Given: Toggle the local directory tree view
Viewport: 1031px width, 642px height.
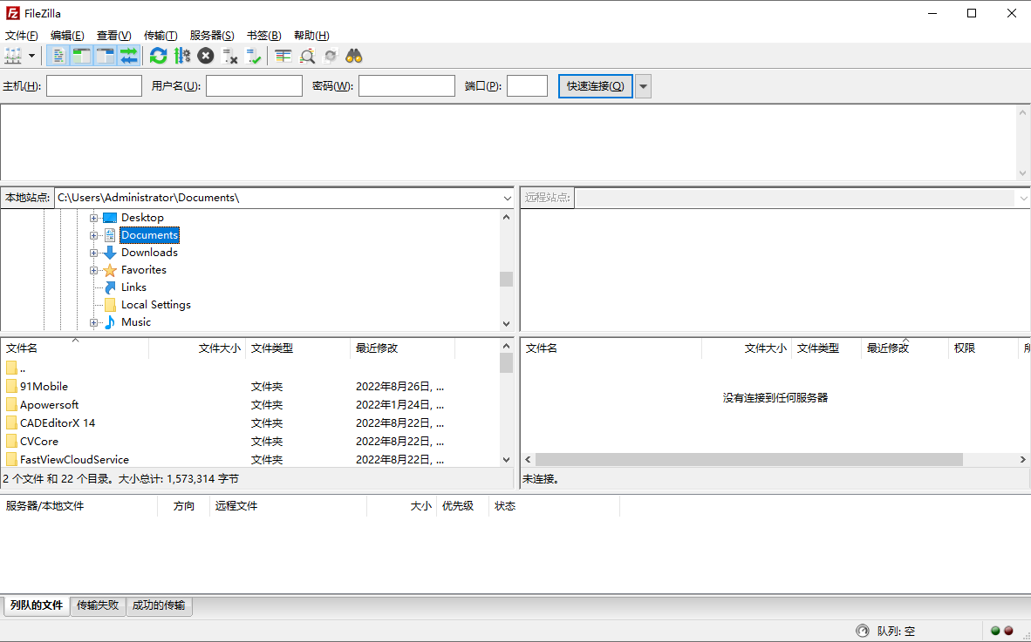Looking at the screenshot, I should coord(81,55).
